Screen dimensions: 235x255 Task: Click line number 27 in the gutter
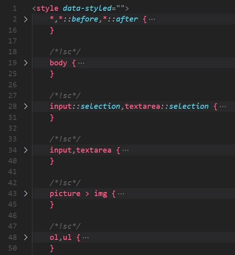[x=12, y=96]
